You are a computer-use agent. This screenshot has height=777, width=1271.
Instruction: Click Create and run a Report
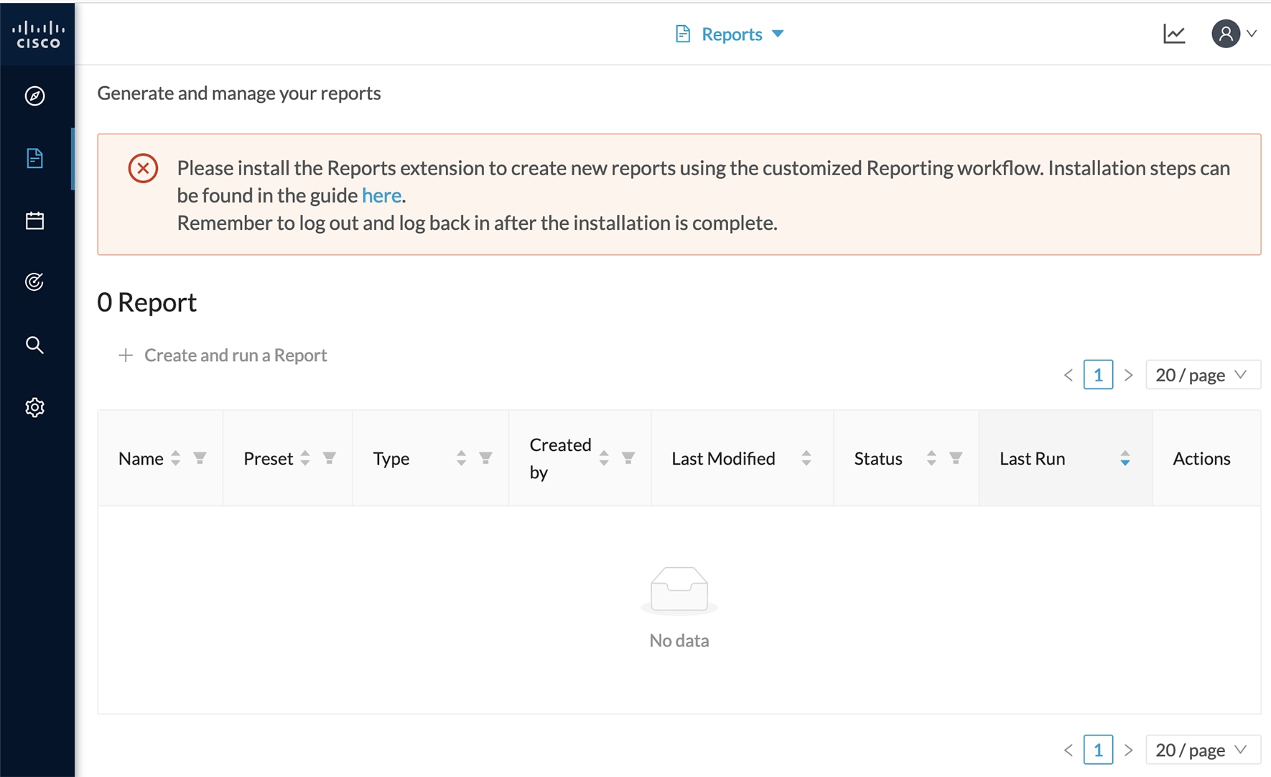coord(223,355)
